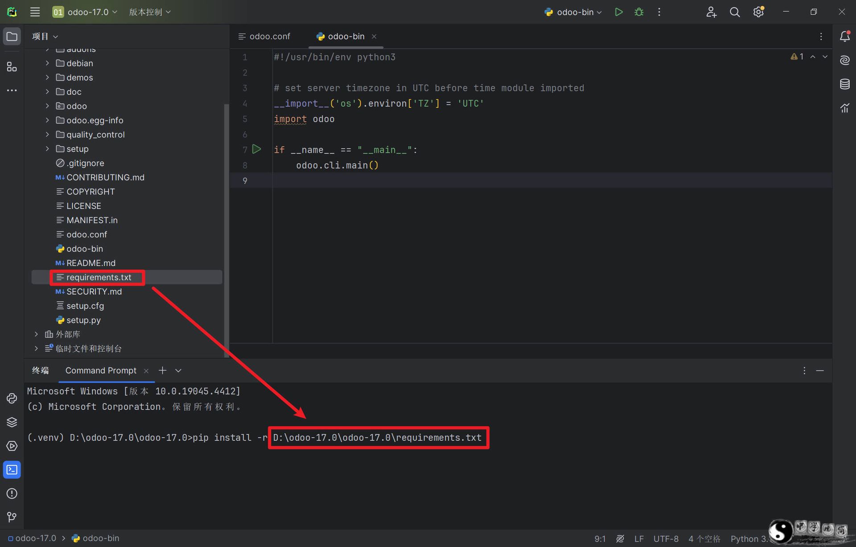The image size is (856, 547).
Task: Expand the quality_control folder
Action: (x=47, y=135)
